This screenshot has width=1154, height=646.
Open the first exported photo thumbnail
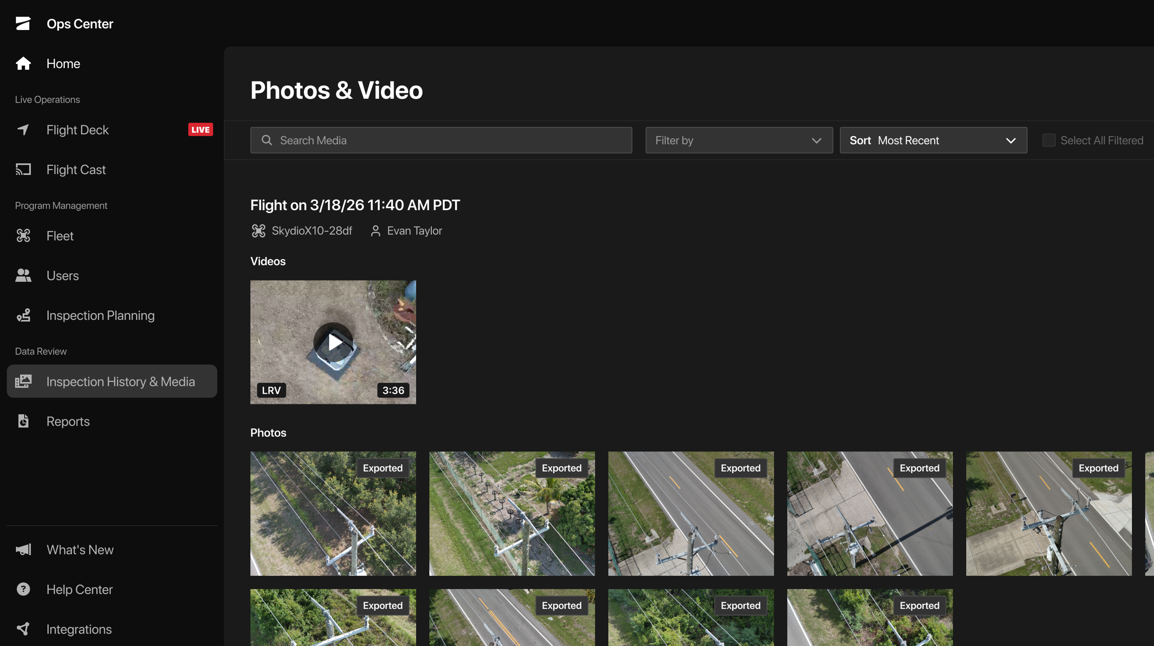point(333,513)
